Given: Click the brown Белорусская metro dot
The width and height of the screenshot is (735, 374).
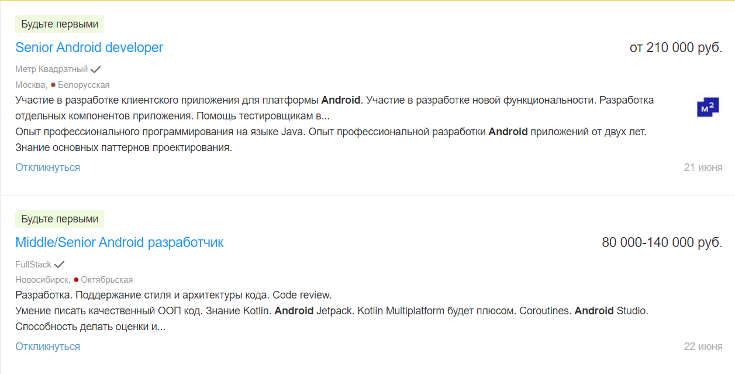Looking at the screenshot, I should 53,85.
